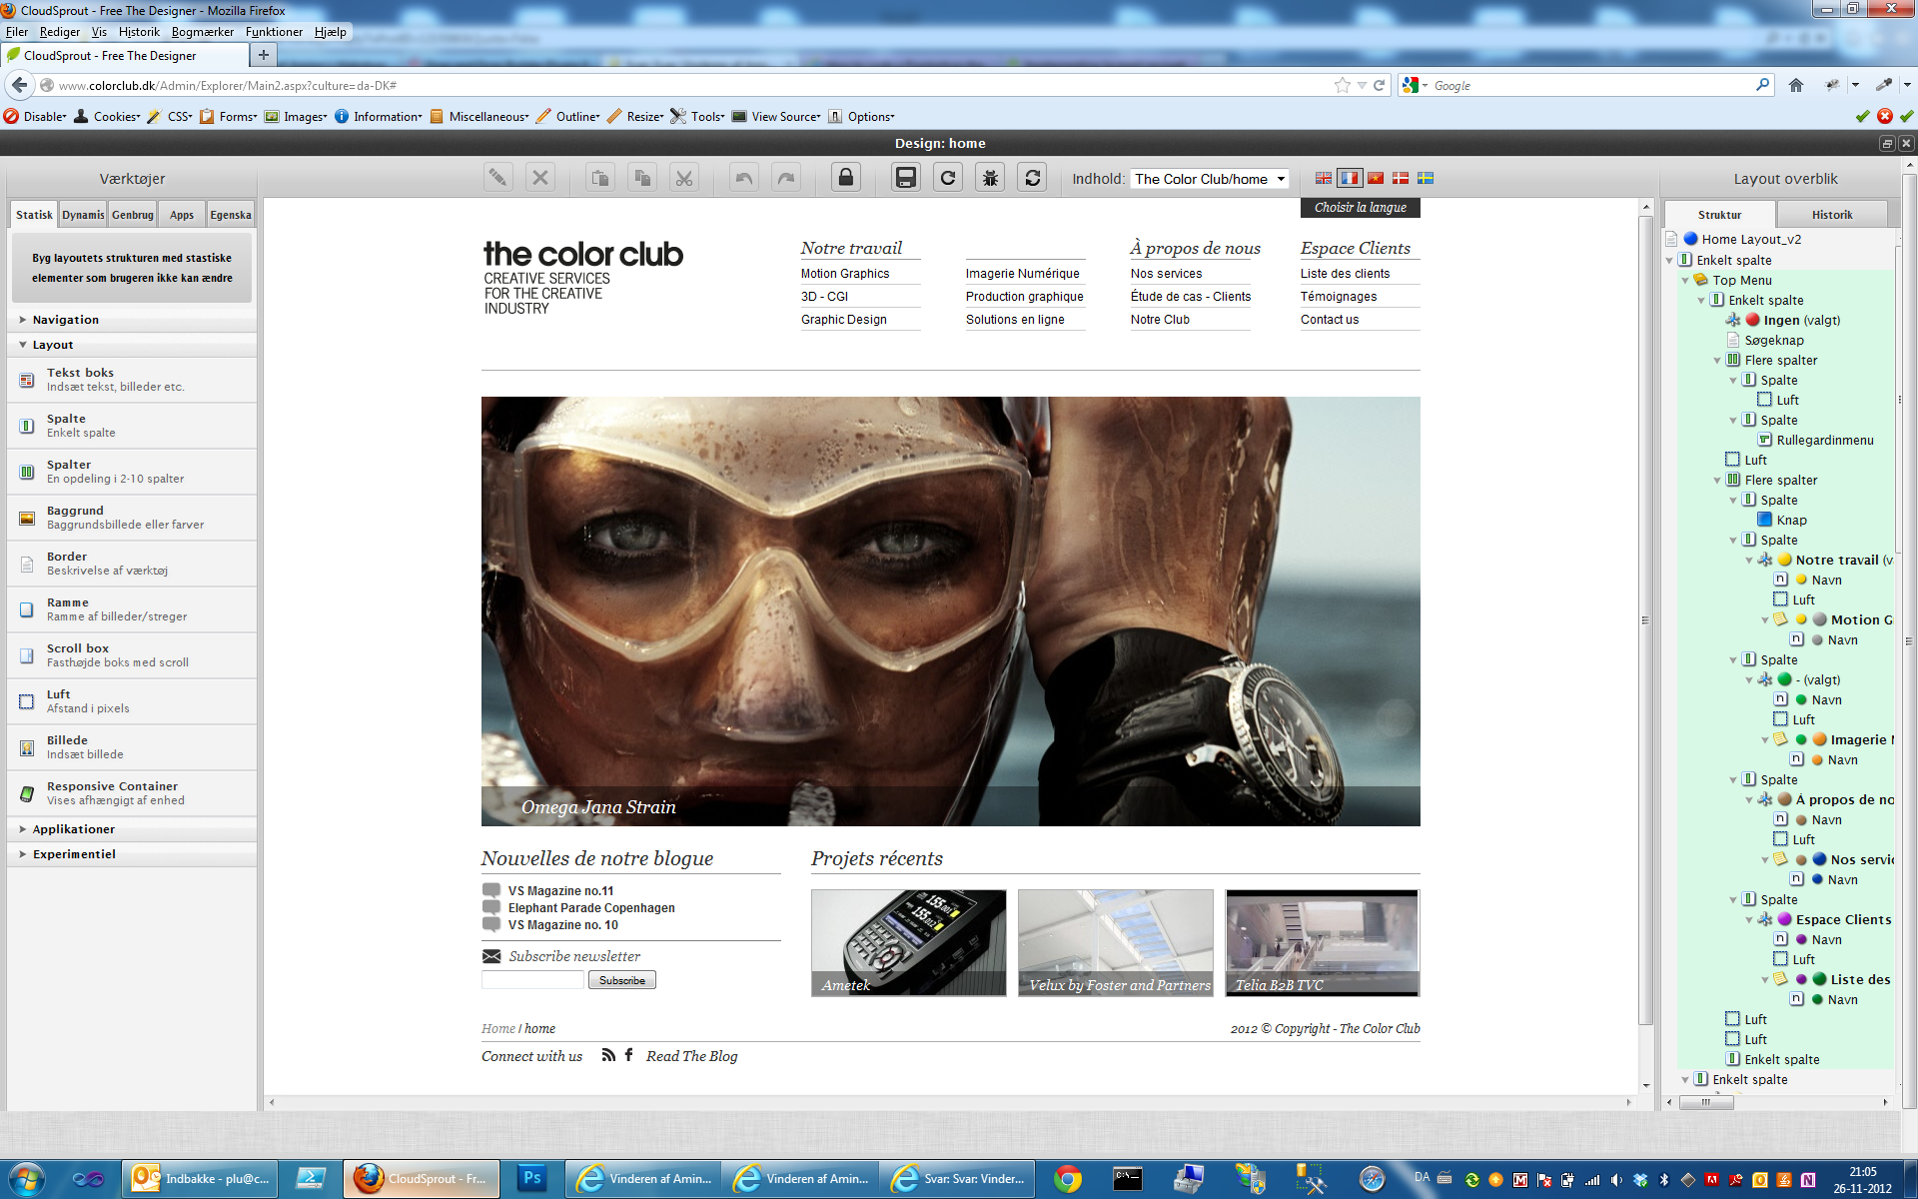1918x1199 pixels.
Task: Click the sync arrows icon in toolbar
Action: point(1032,179)
